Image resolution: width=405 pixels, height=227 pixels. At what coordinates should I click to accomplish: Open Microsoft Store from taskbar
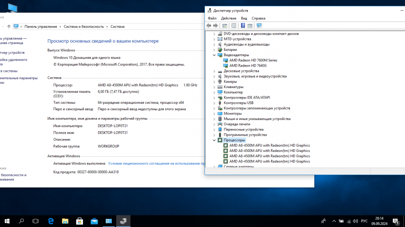click(79, 221)
